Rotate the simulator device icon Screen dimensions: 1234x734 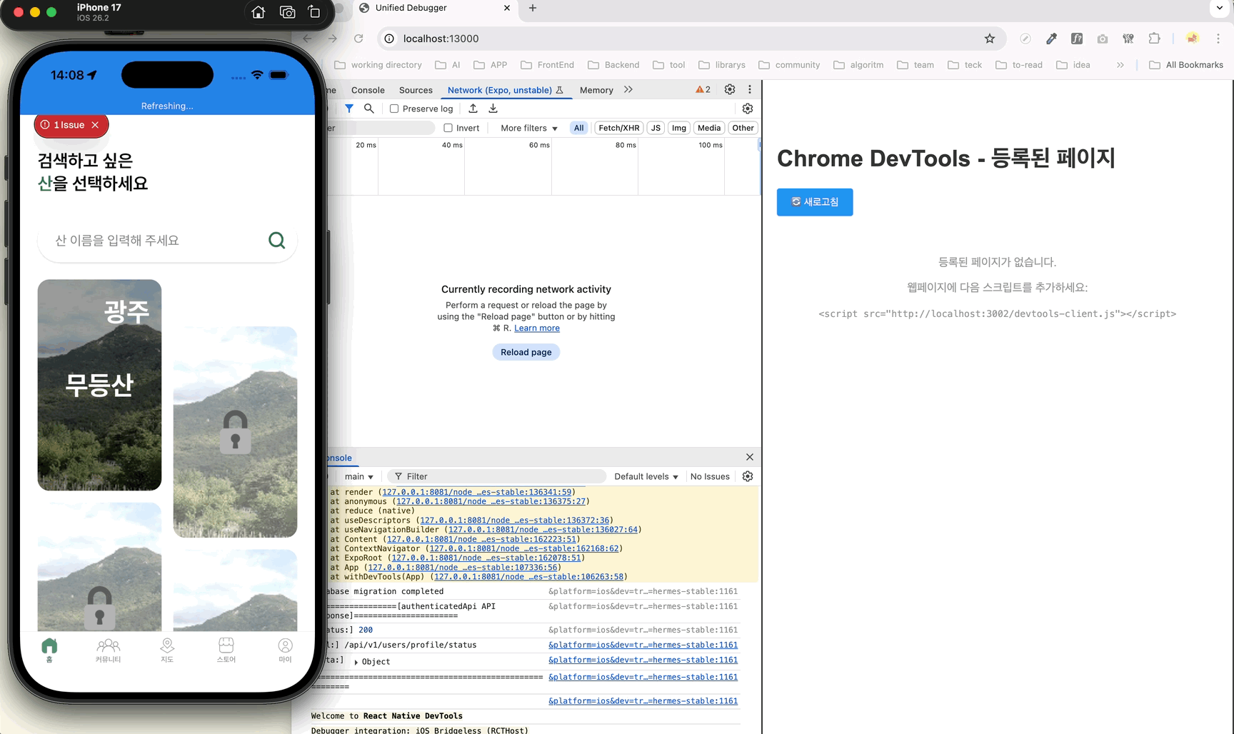(314, 12)
